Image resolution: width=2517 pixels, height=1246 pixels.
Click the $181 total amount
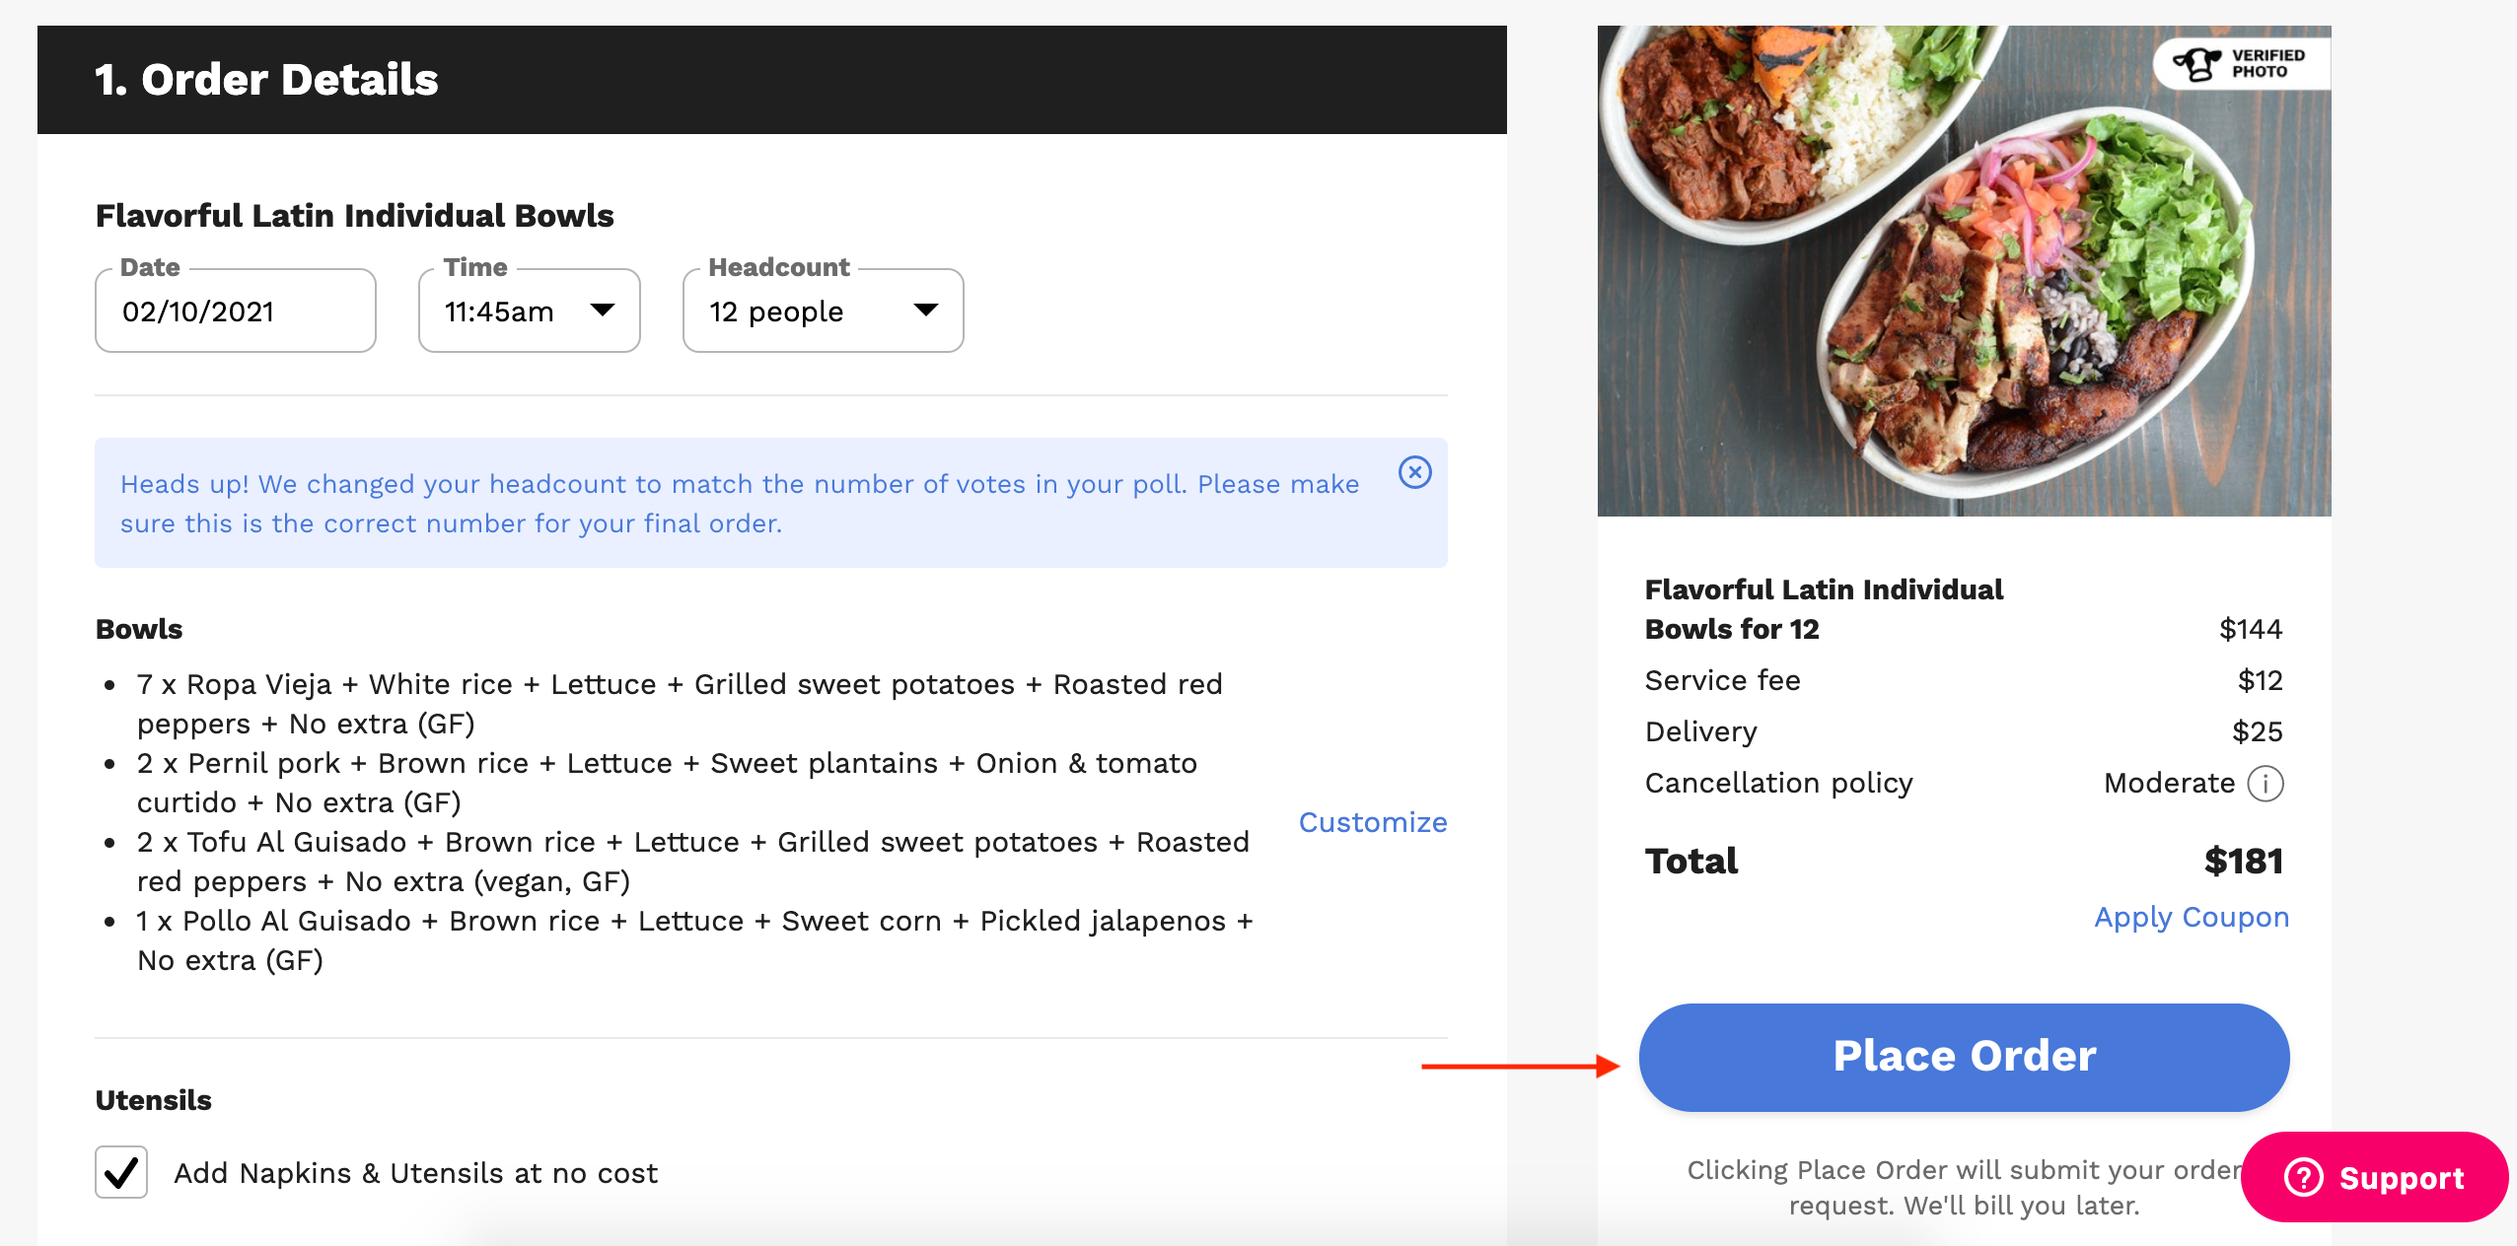point(2243,862)
